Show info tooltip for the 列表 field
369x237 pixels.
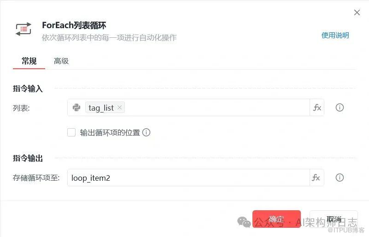coord(340,107)
